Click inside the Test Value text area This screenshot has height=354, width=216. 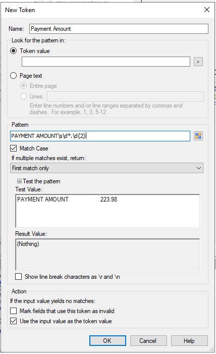(x=107, y=211)
